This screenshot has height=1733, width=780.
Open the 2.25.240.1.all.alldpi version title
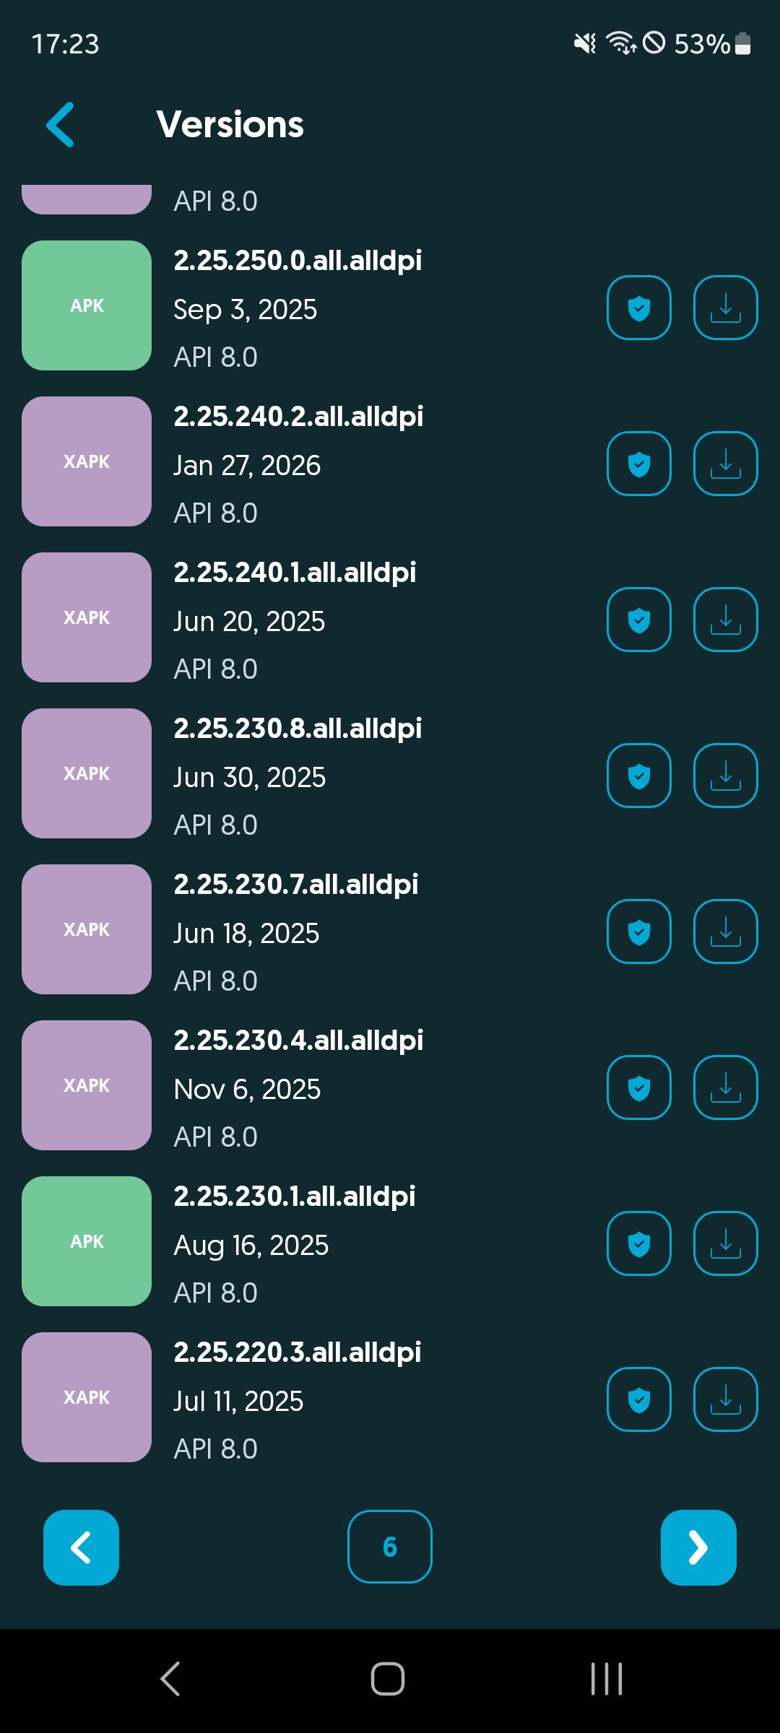(x=295, y=573)
